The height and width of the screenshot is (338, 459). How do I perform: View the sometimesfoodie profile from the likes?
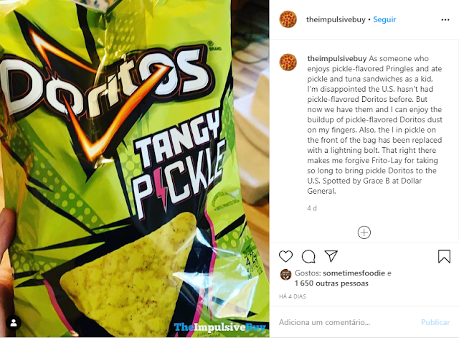354,273
